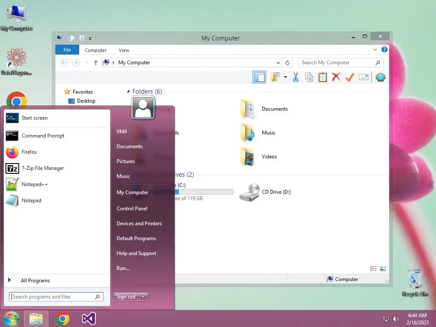Open Documents in Start menu right pane

[x=129, y=146]
